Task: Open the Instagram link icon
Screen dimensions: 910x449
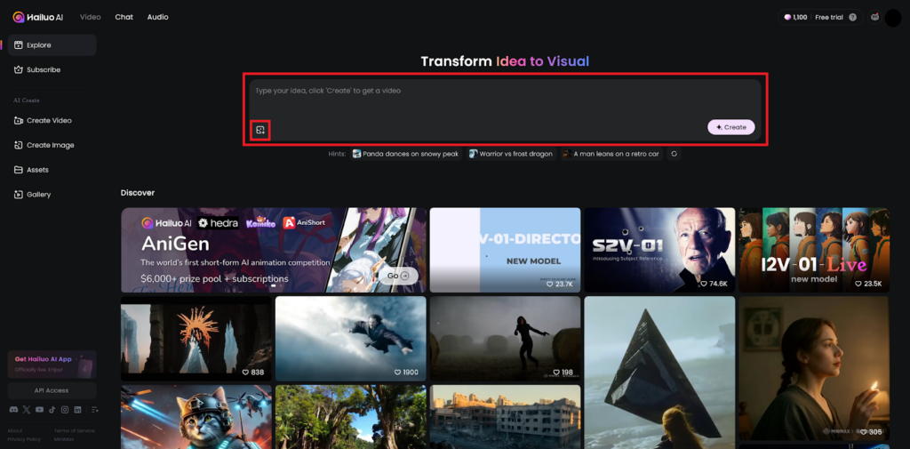Action: click(65, 410)
